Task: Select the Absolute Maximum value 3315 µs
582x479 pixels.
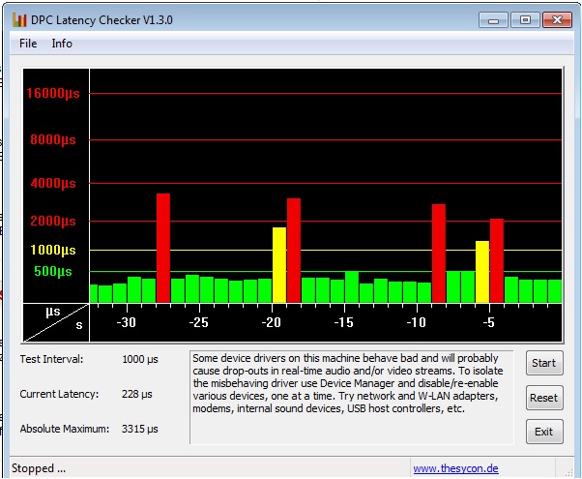Action: 140,429
